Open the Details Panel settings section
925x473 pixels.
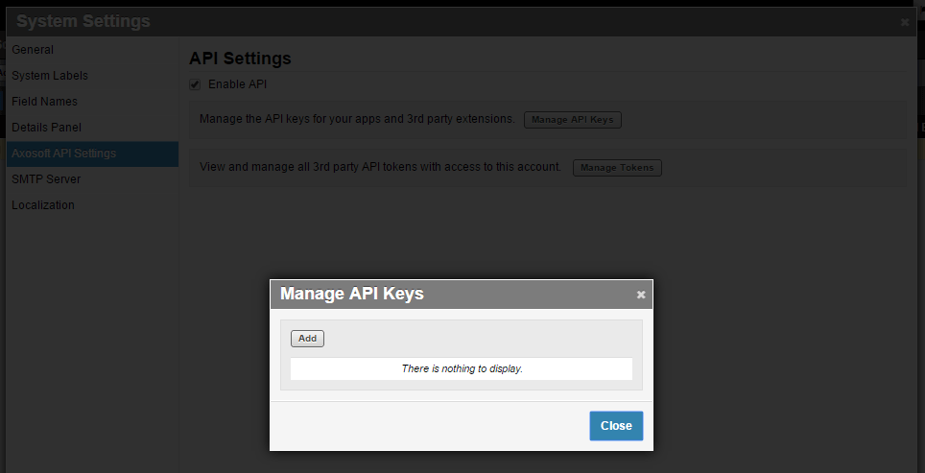pyautogui.click(x=92, y=128)
